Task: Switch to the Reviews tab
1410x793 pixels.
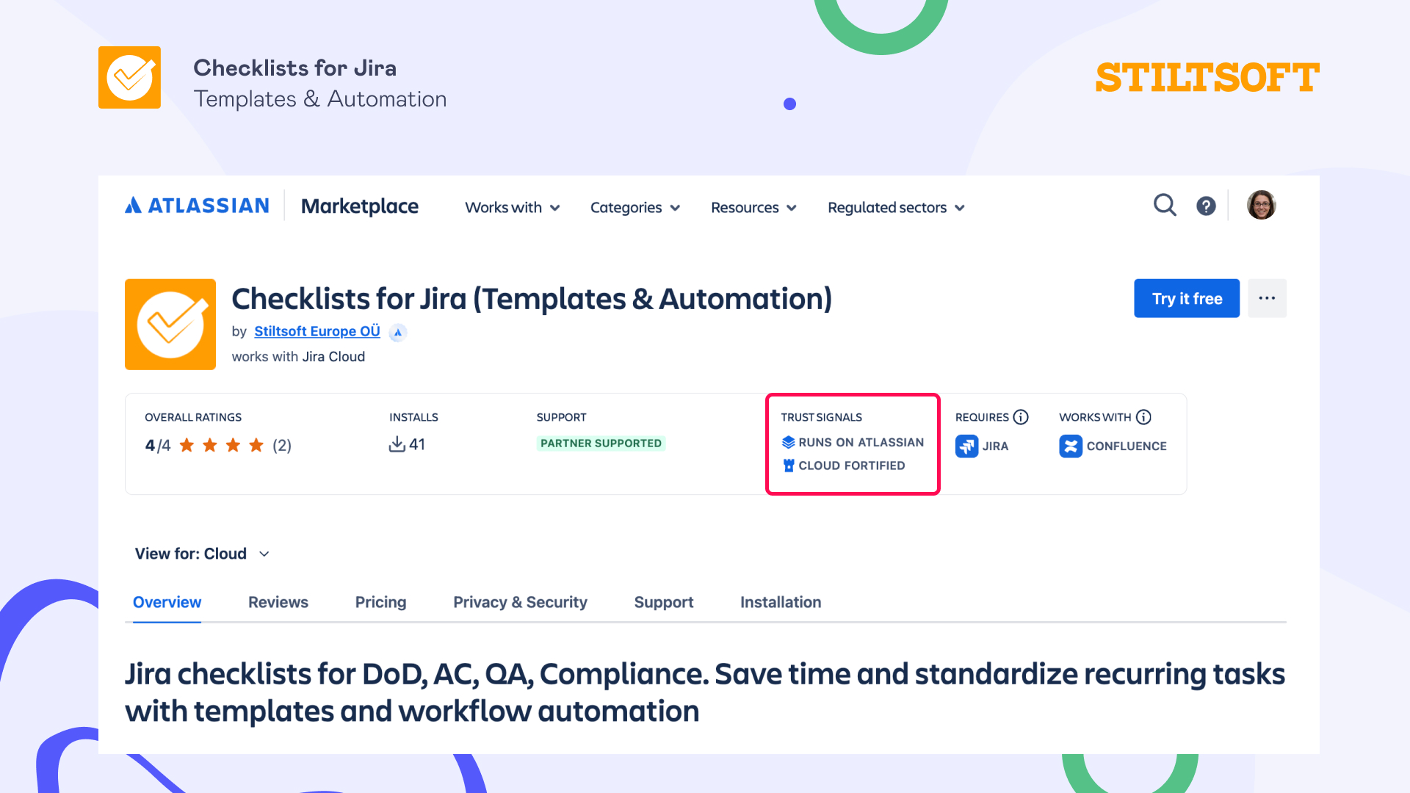Action: (278, 602)
